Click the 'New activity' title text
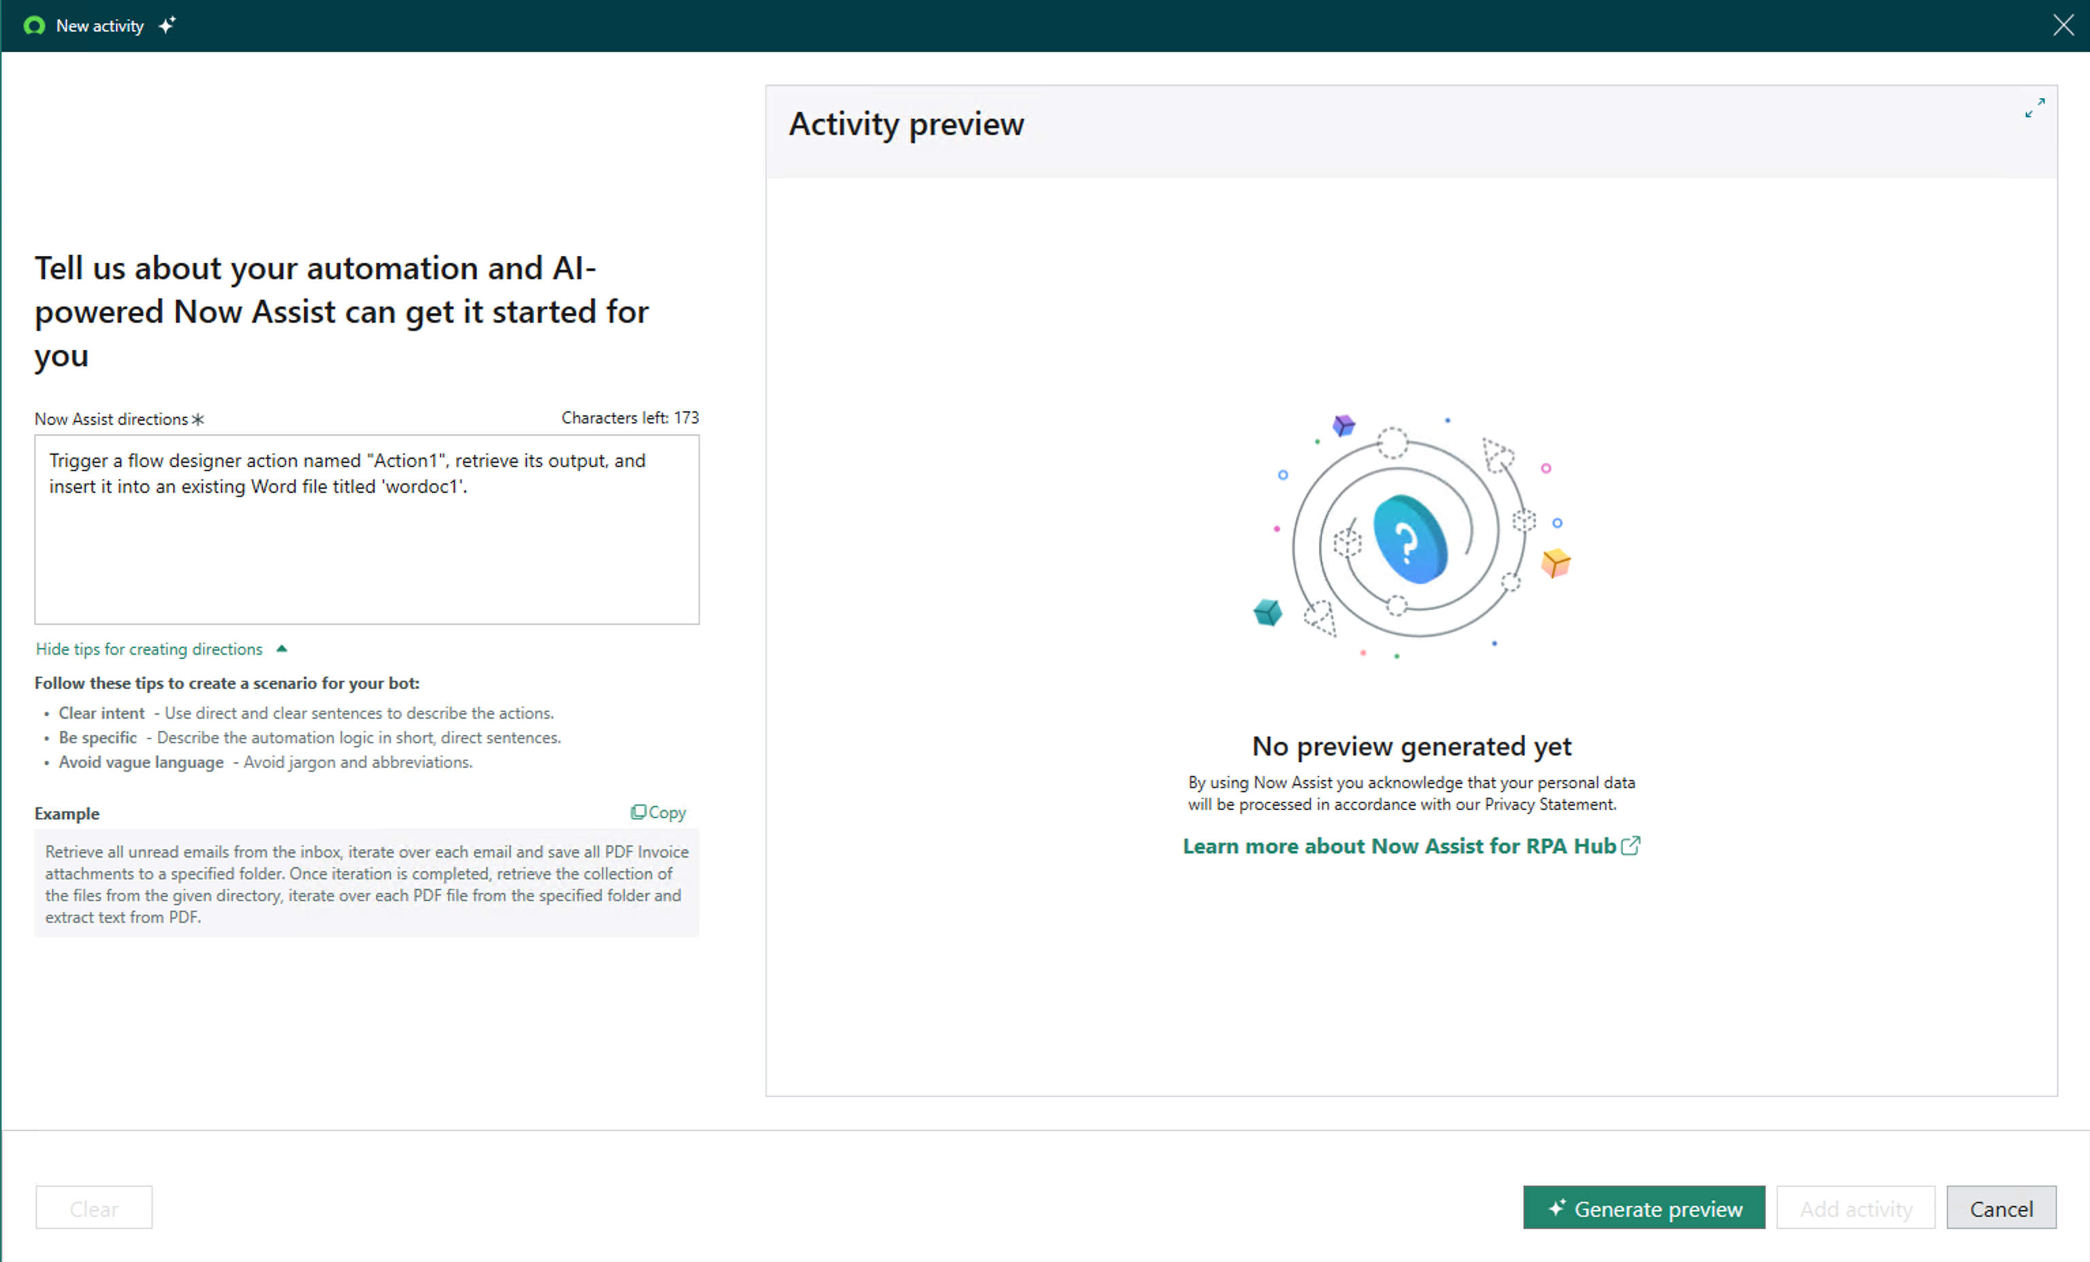Viewport: 2090px width, 1262px height. (100, 27)
